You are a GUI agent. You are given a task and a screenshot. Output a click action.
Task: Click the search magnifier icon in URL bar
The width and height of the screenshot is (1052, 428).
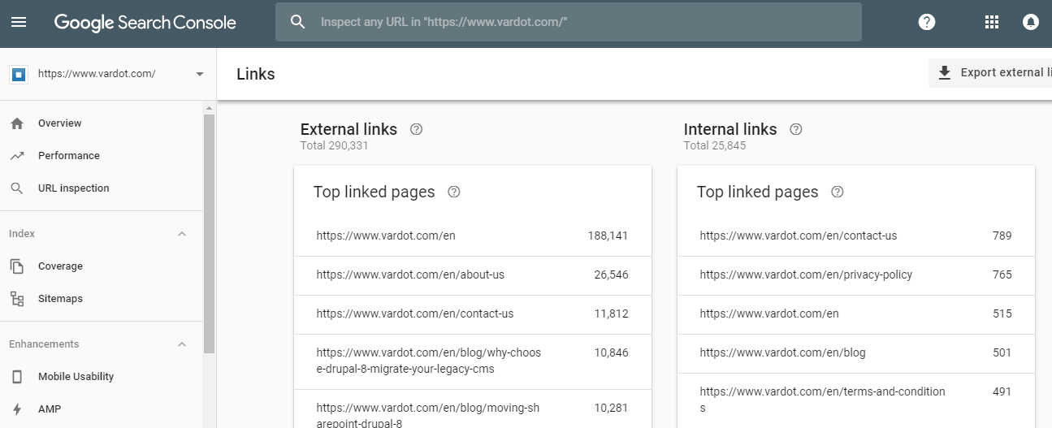[298, 23]
